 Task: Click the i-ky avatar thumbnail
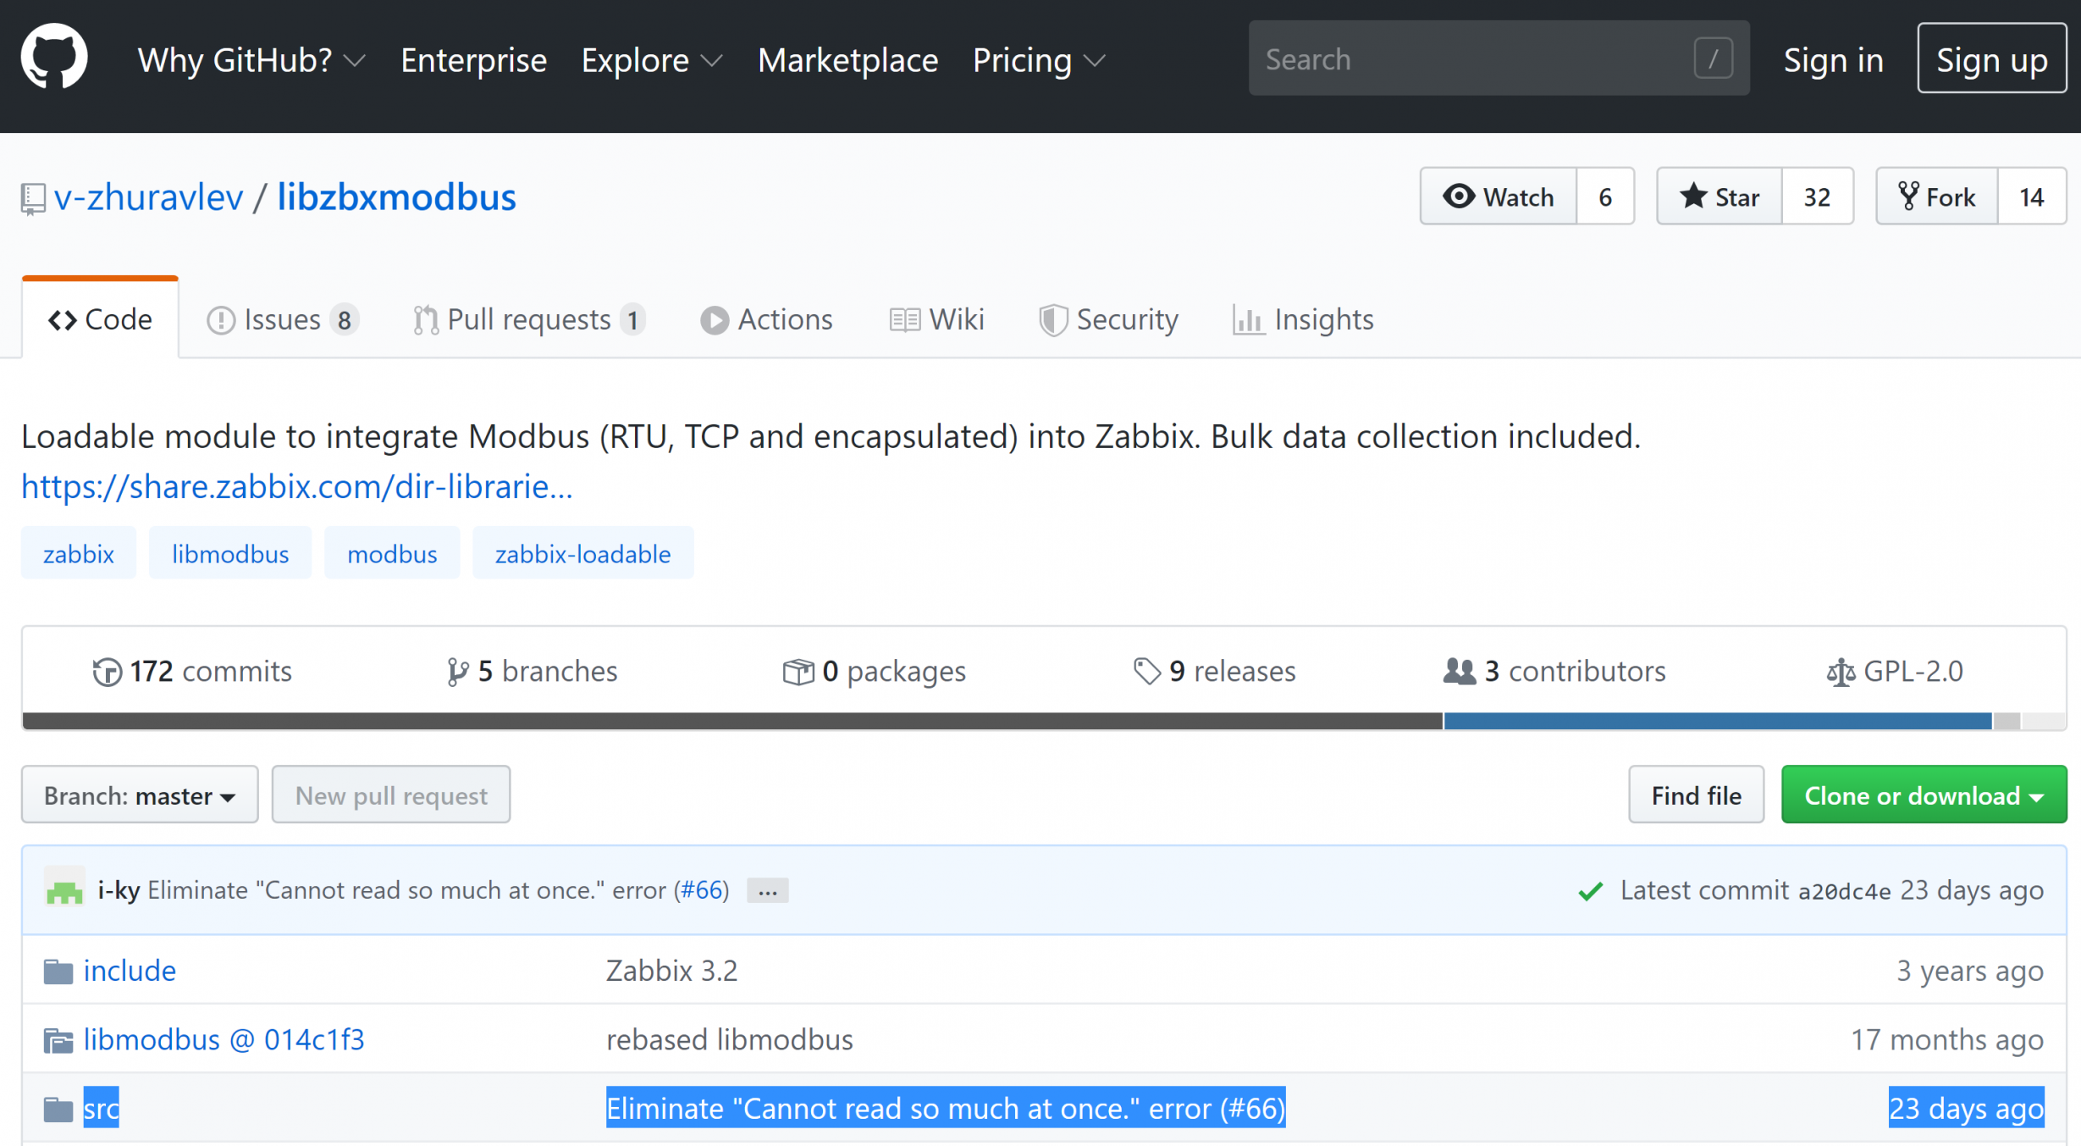(x=64, y=889)
